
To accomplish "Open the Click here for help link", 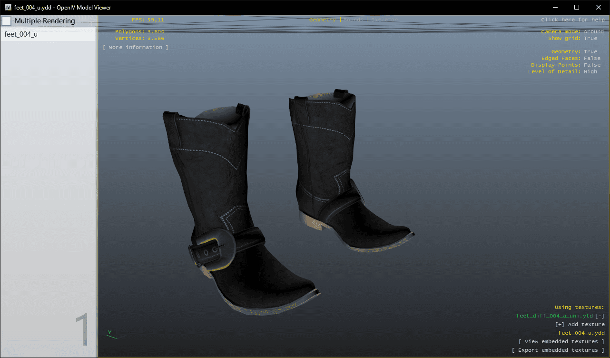I will coord(572,20).
